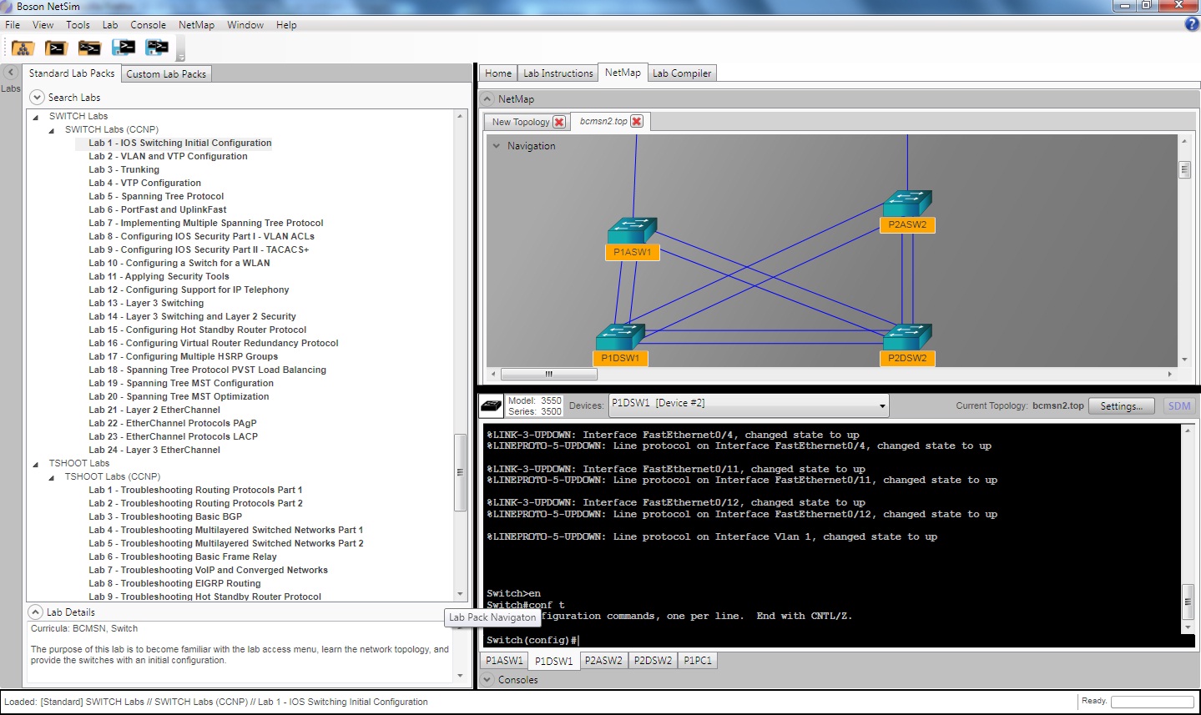
Task: Collapse the NetMap panel header
Action: click(487, 98)
